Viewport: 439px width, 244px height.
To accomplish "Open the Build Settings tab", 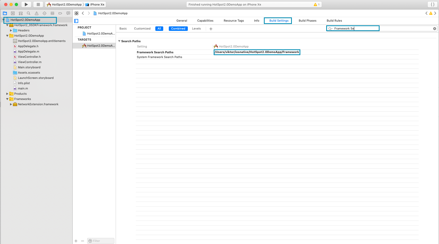I will 279,21.
